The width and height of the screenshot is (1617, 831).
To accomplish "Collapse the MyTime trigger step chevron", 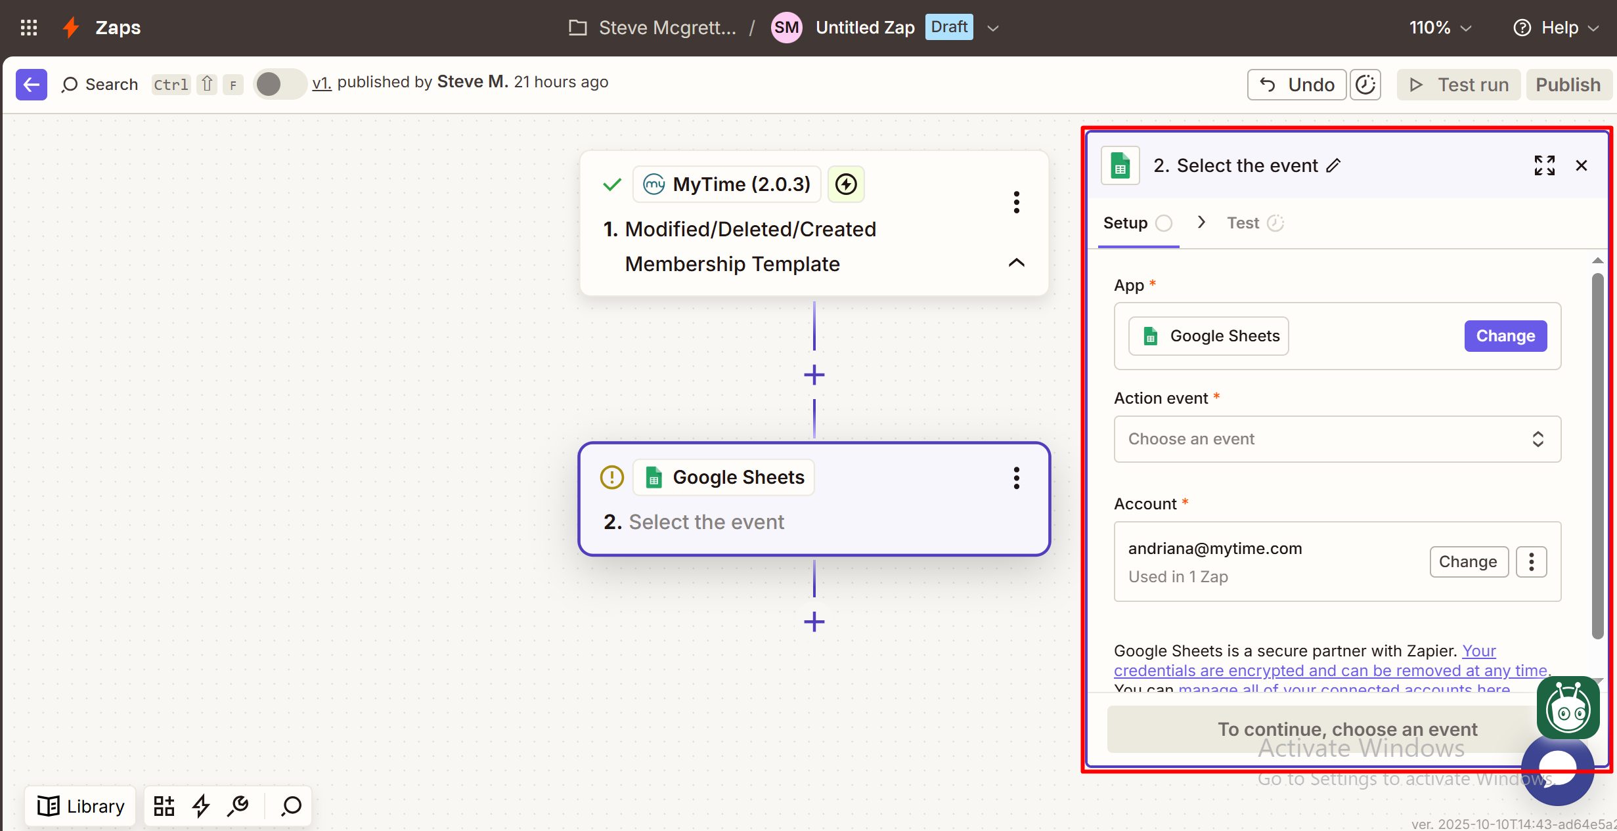I will pos(1016,263).
